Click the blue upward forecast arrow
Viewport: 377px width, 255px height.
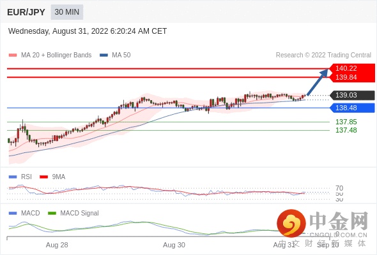click(318, 82)
